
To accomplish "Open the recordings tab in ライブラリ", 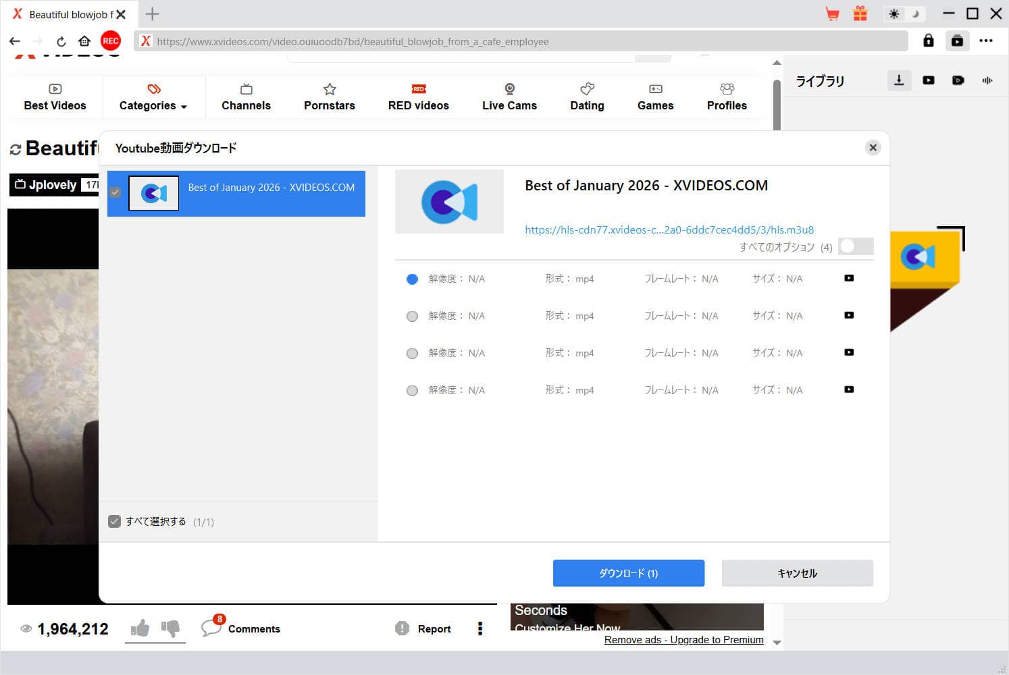I will point(958,80).
